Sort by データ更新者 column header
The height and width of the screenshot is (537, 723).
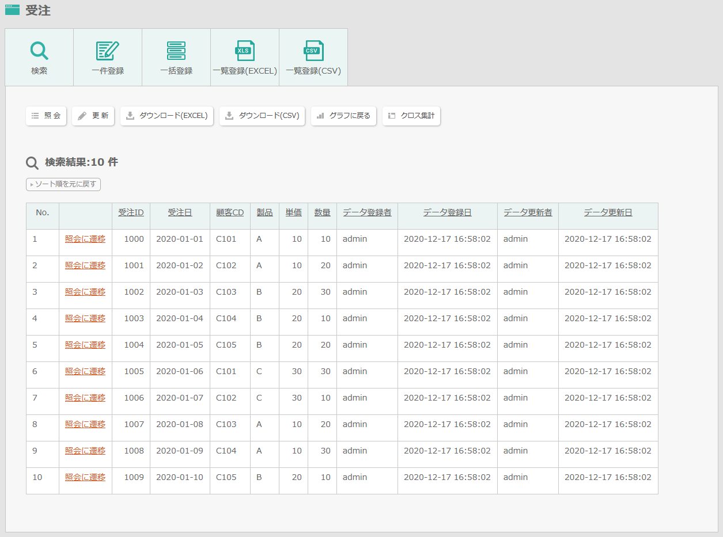(528, 212)
